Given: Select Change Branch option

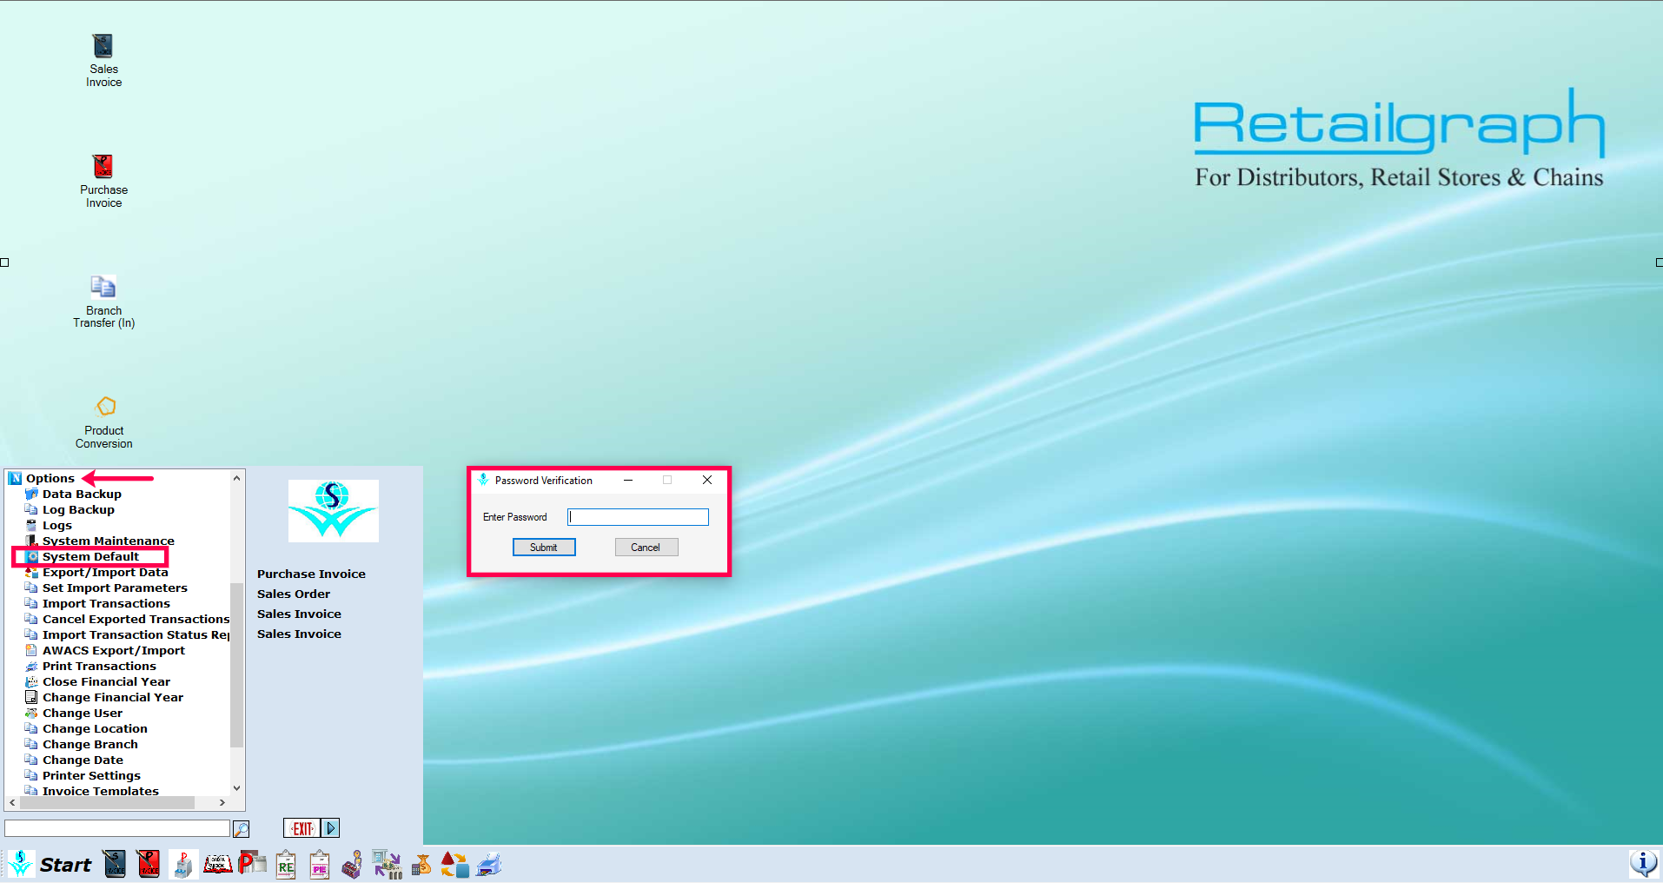Looking at the screenshot, I should (90, 744).
